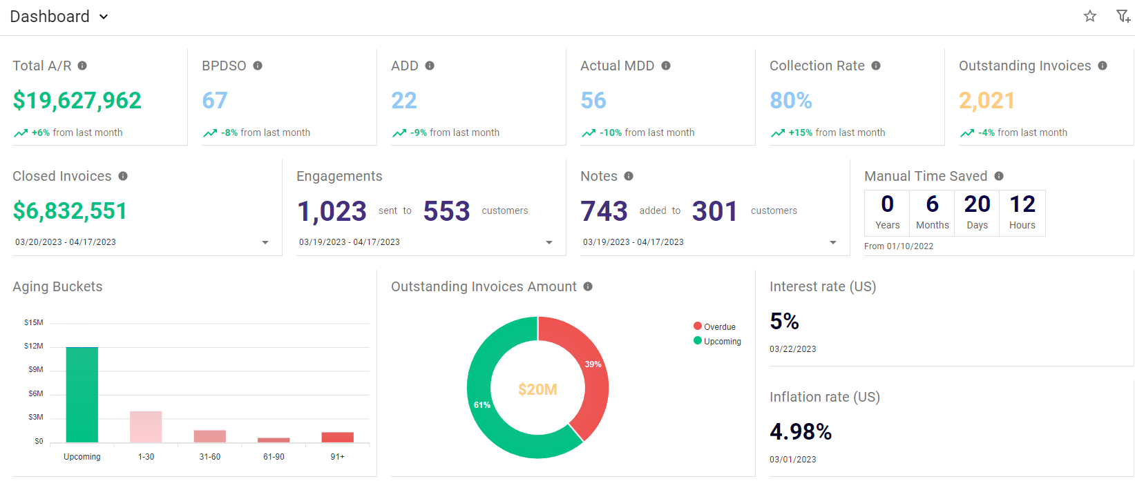This screenshot has width=1135, height=490.
Task: Open Engagements date range dropdown
Action: [549, 242]
